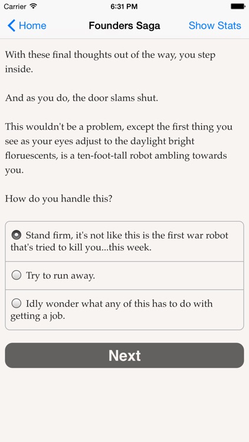Tap the battery icon in status bar

coord(238,6)
